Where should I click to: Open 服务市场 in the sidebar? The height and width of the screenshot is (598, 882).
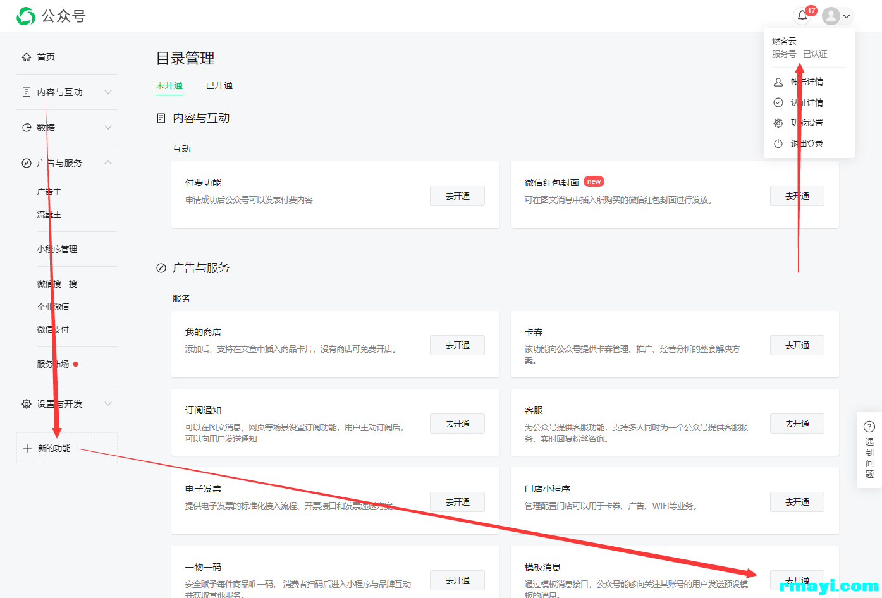[x=53, y=364]
